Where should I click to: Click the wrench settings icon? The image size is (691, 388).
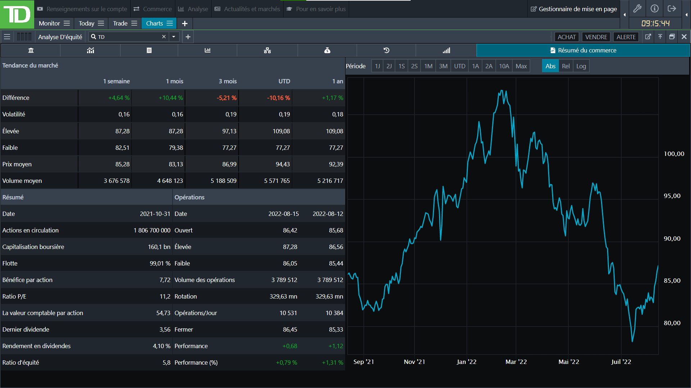(x=637, y=9)
